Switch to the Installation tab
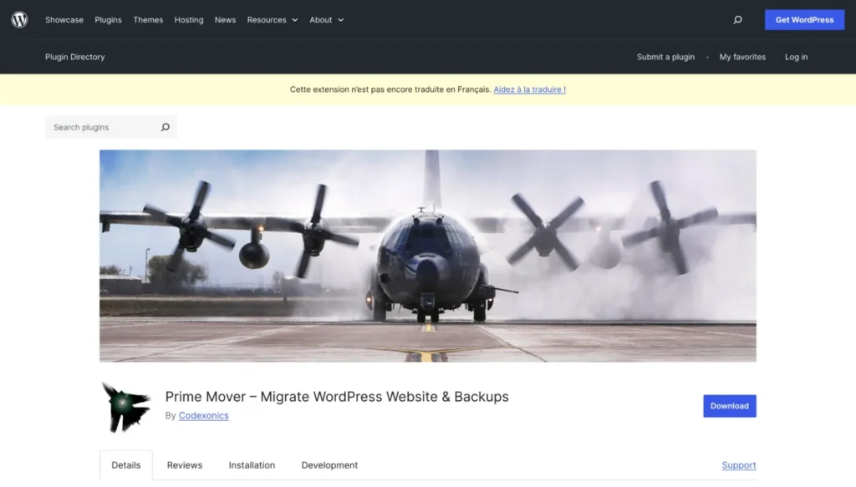The width and height of the screenshot is (856, 487). (x=252, y=465)
